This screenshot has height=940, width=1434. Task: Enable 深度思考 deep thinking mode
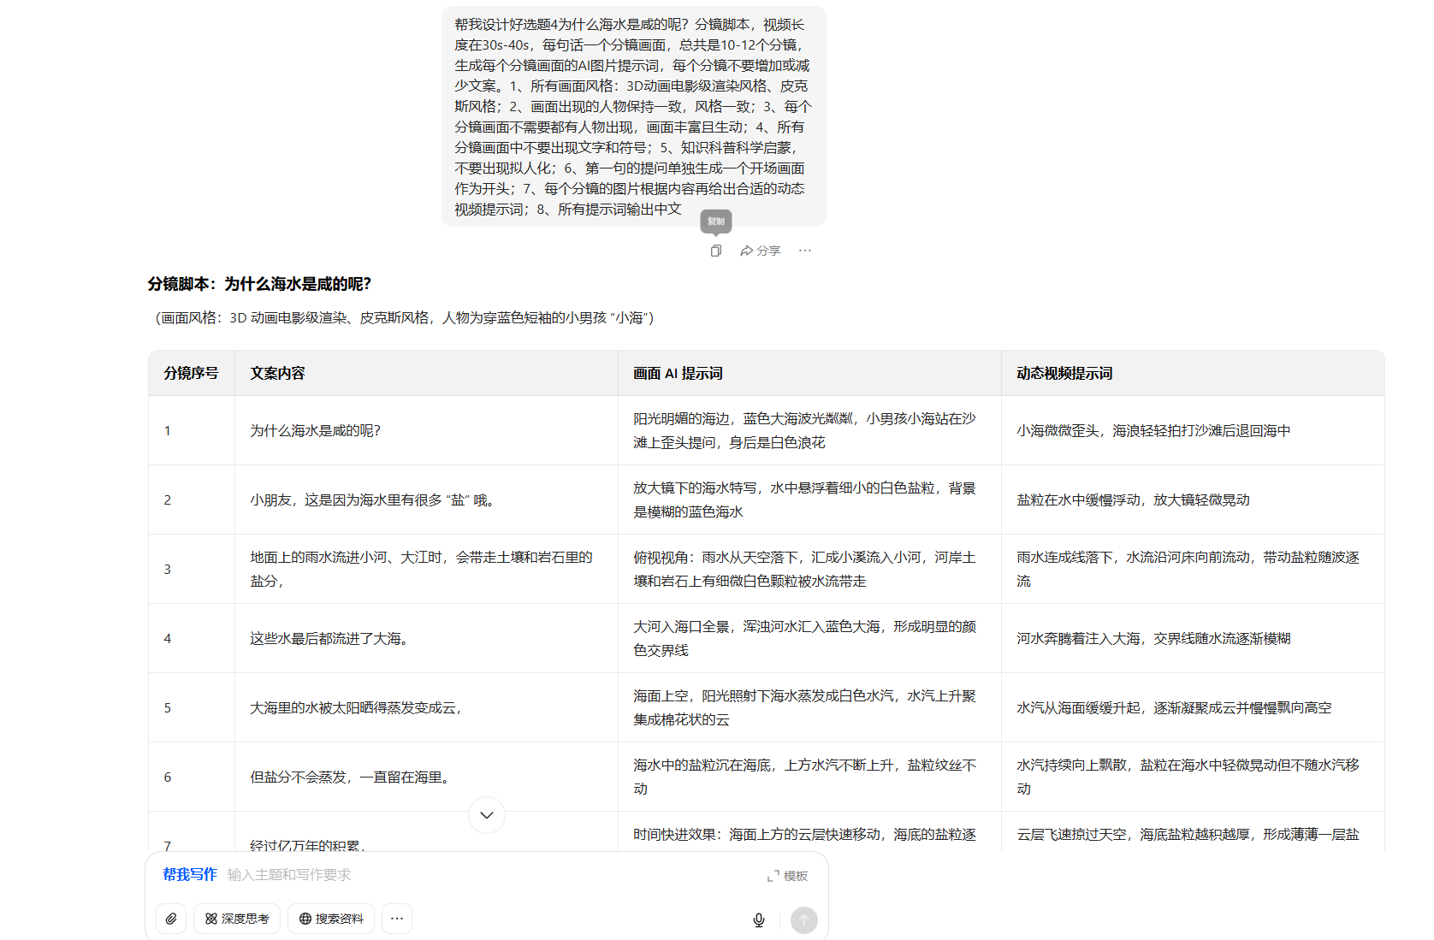coord(236,919)
